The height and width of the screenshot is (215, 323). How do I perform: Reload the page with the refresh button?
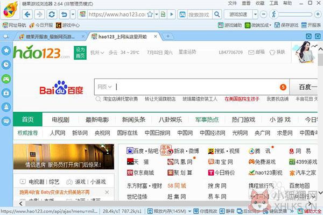pyautogui.click(x=52, y=15)
